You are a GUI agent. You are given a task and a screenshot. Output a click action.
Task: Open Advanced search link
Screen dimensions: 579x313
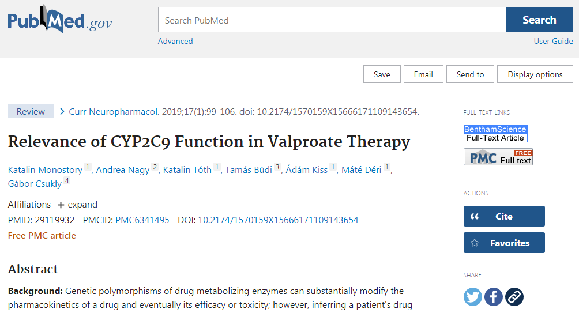[x=175, y=41]
